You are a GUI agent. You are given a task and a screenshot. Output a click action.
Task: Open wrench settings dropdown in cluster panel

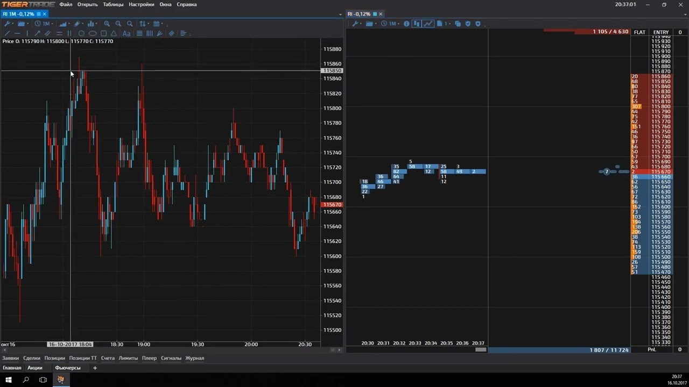pos(357,24)
